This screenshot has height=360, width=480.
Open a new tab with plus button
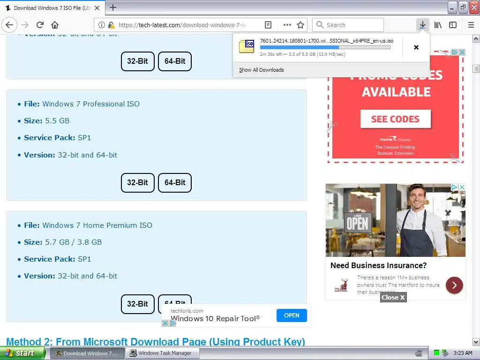(x=112, y=7)
